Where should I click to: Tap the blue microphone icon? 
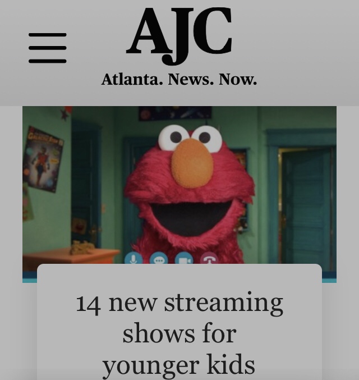coord(134,258)
